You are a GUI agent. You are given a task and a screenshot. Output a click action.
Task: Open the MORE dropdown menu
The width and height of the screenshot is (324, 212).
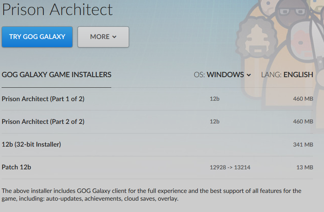pos(103,37)
